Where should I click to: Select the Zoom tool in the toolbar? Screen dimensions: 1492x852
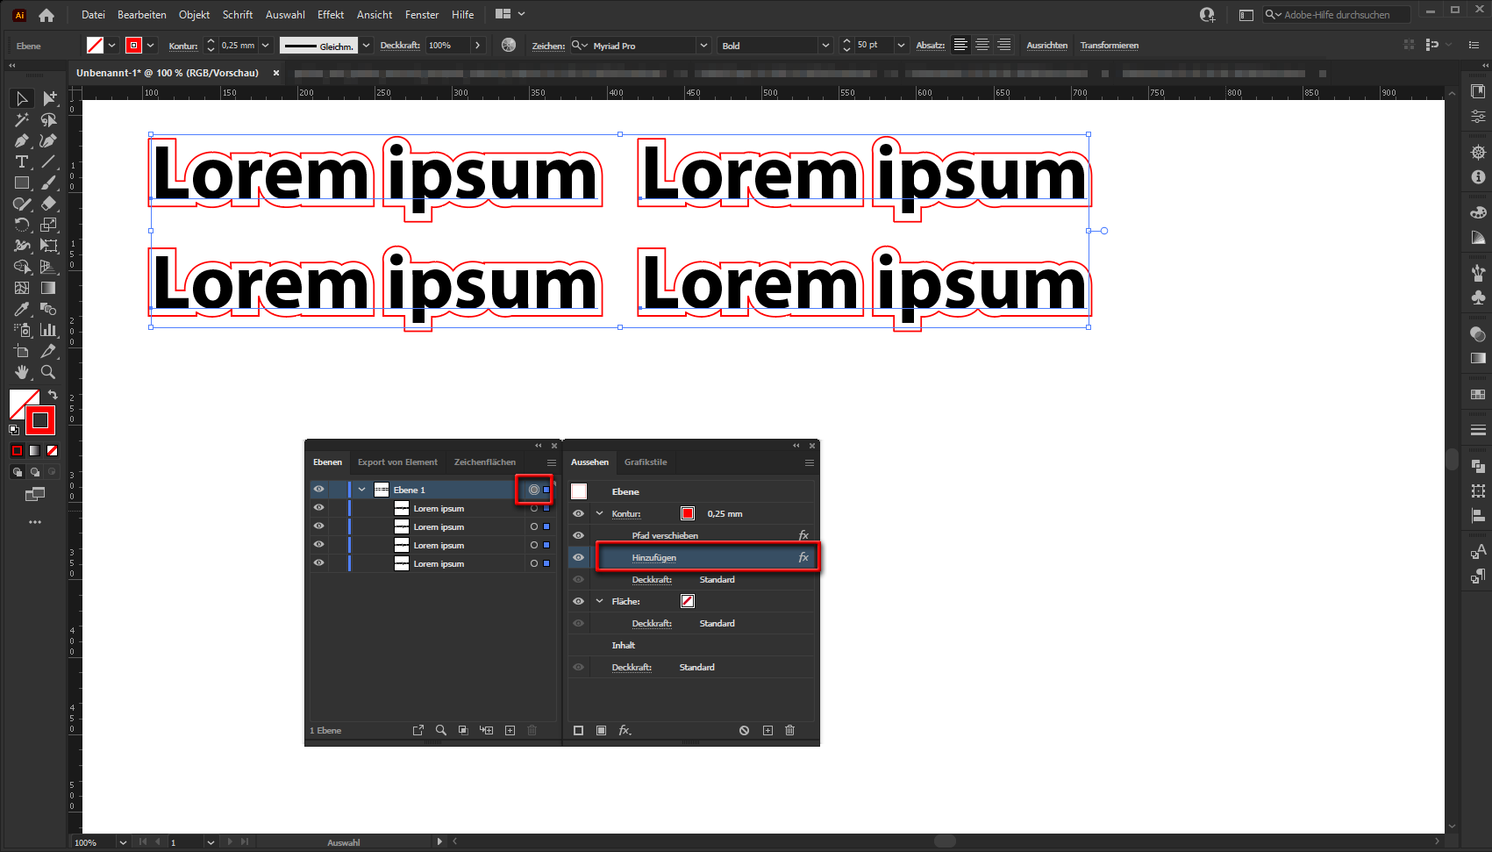click(x=48, y=372)
